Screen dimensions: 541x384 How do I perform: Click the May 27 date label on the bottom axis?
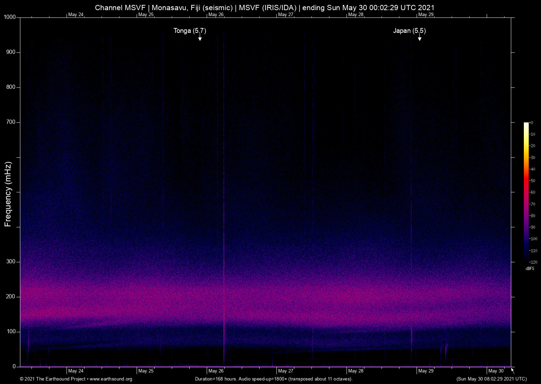coord(286,371)
